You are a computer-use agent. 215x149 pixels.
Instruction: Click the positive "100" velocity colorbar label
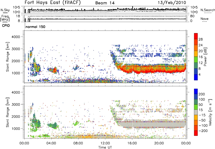pos(202,100)
